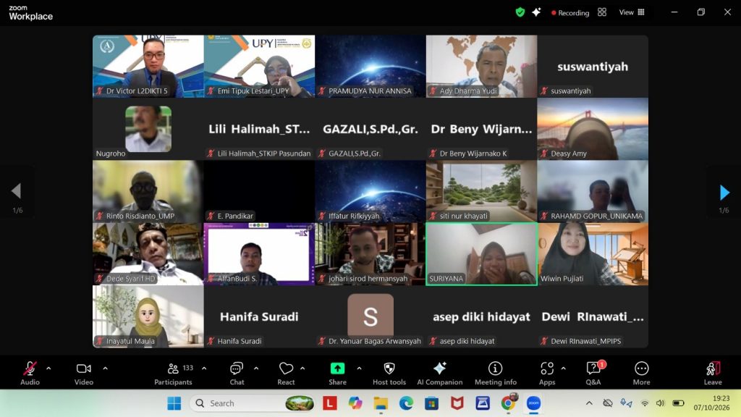The image size is (741, 417).
Task: Expand the caret next to Chat
Action: (x=256, y=368)
